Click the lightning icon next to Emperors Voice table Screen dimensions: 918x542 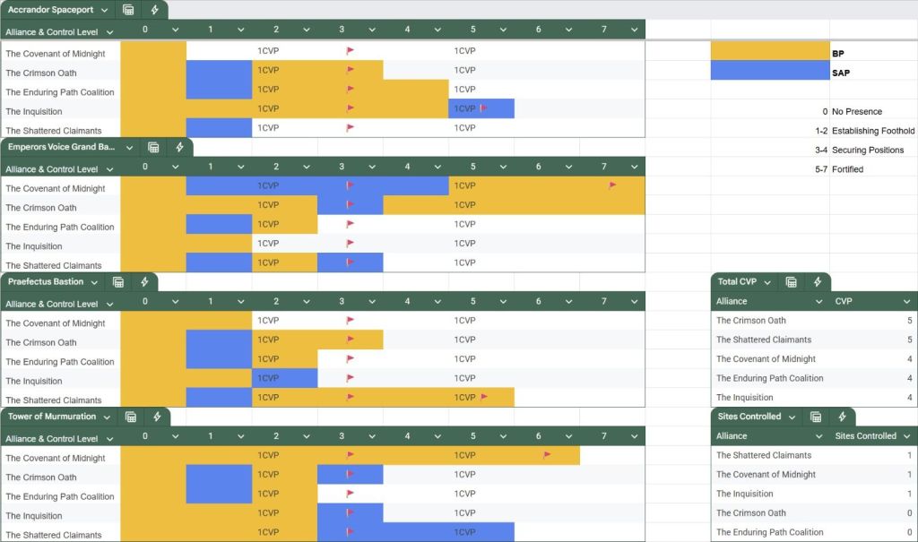(179, 147)
